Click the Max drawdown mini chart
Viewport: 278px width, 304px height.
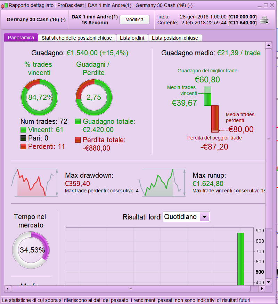tap(35, 183)
